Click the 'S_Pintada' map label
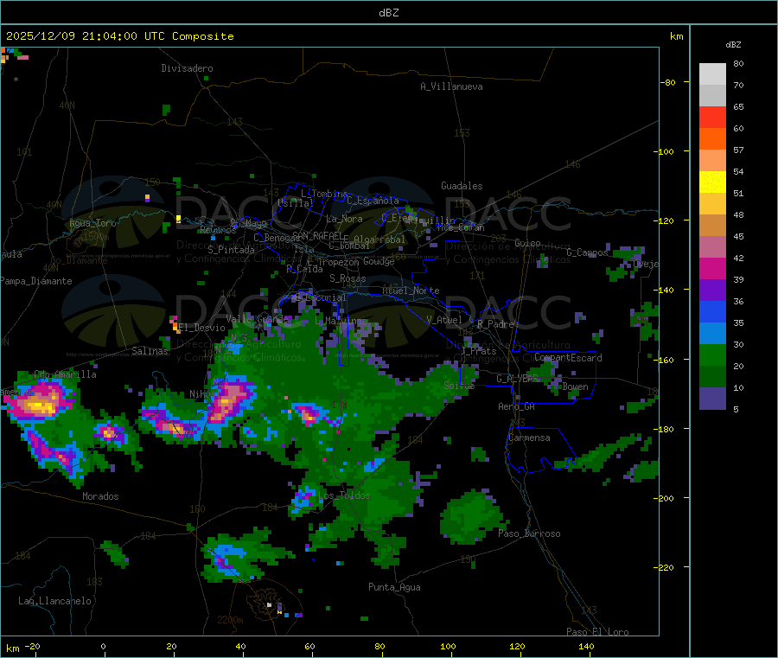778x658 pixels. coord(231,250)
